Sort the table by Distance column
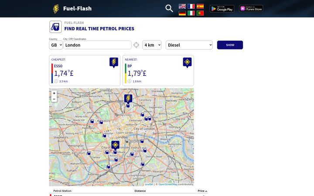This screenshot has width=314, height=196. click(140, 191)
